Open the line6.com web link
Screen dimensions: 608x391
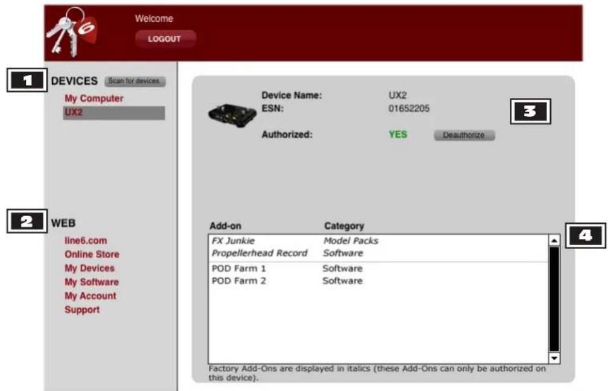86,240
